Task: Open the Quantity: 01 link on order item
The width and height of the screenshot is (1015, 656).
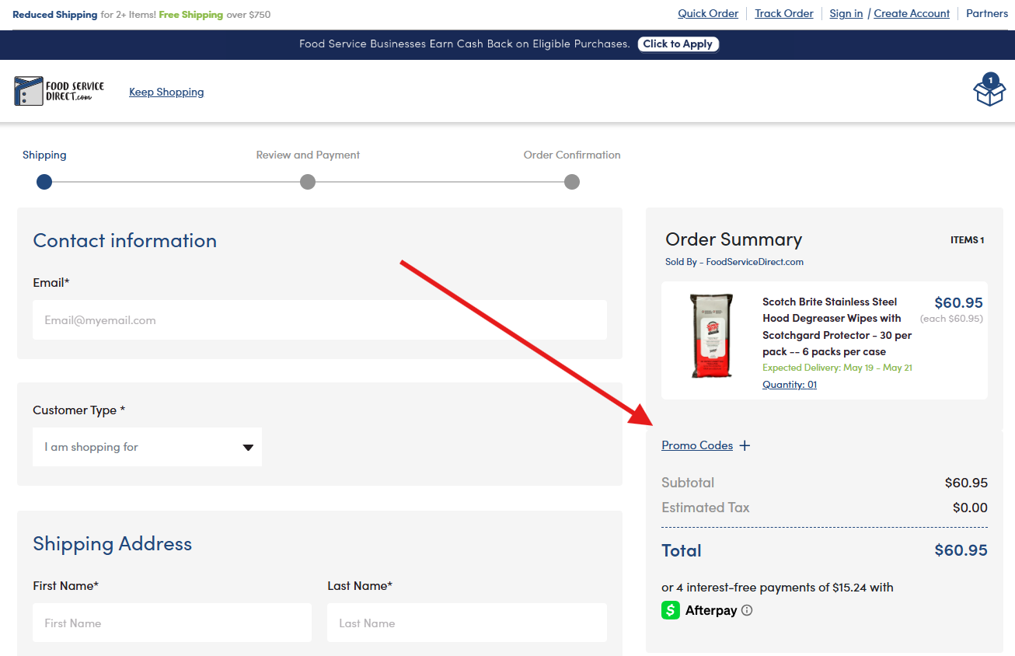Action: pos(789,384)
